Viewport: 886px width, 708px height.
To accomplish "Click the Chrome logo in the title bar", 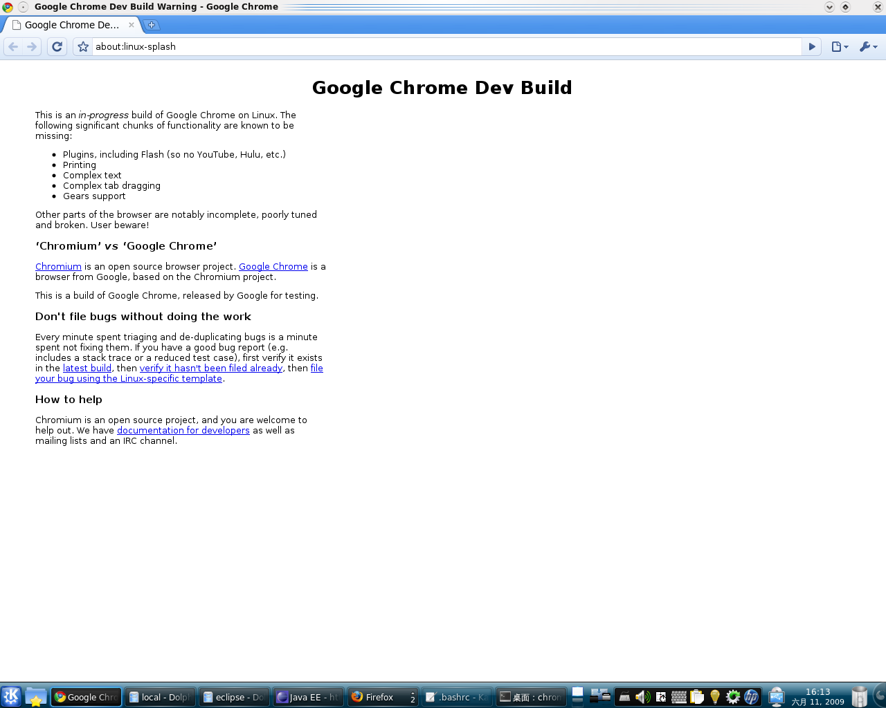I will [x=8, y=7].
